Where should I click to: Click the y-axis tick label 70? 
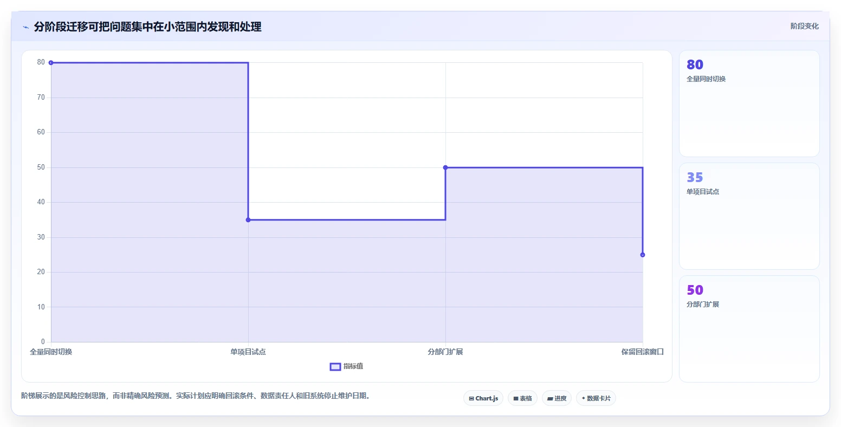pos(41,98)
